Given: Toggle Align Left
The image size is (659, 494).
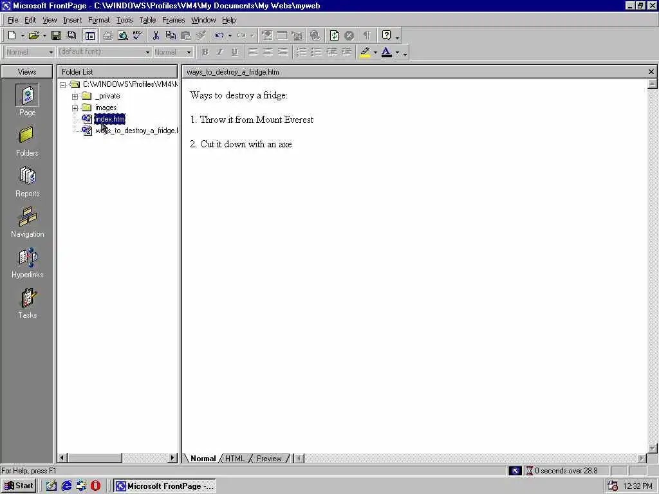Looking at the screenshot, I should [252, 52].
